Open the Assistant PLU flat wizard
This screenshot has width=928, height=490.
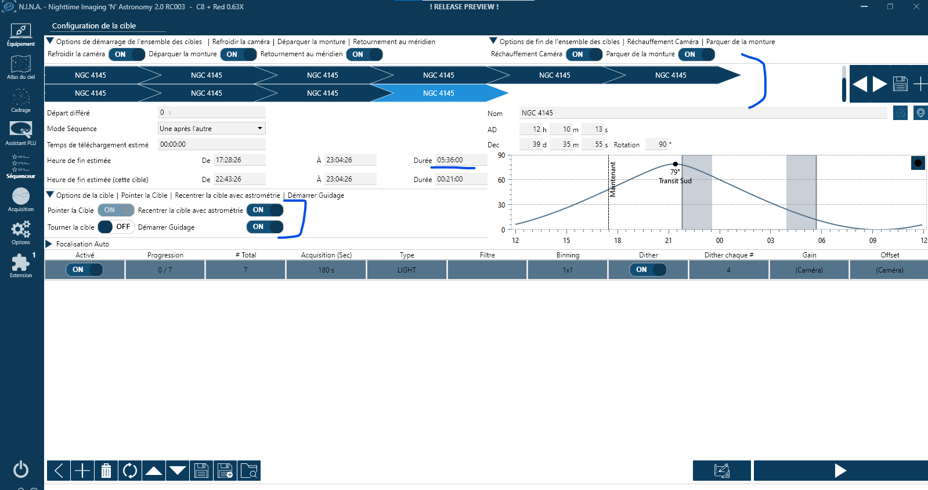point(21,133)
